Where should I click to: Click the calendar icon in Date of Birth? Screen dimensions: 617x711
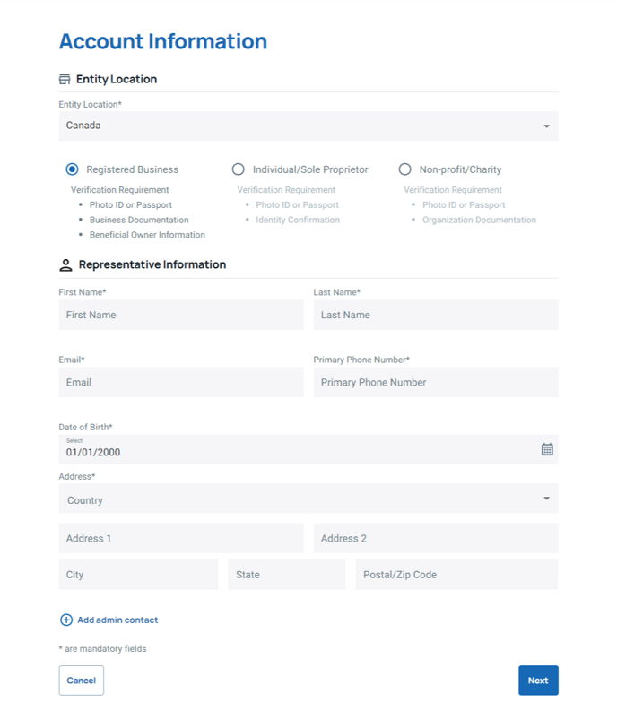(547, 449)
